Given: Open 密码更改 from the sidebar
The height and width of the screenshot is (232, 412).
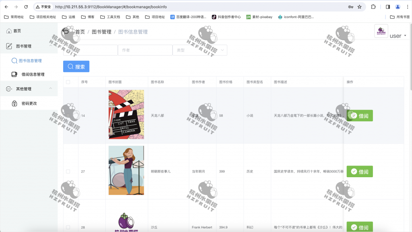Looking at the screenshot, I should click(x=29, y=102).
